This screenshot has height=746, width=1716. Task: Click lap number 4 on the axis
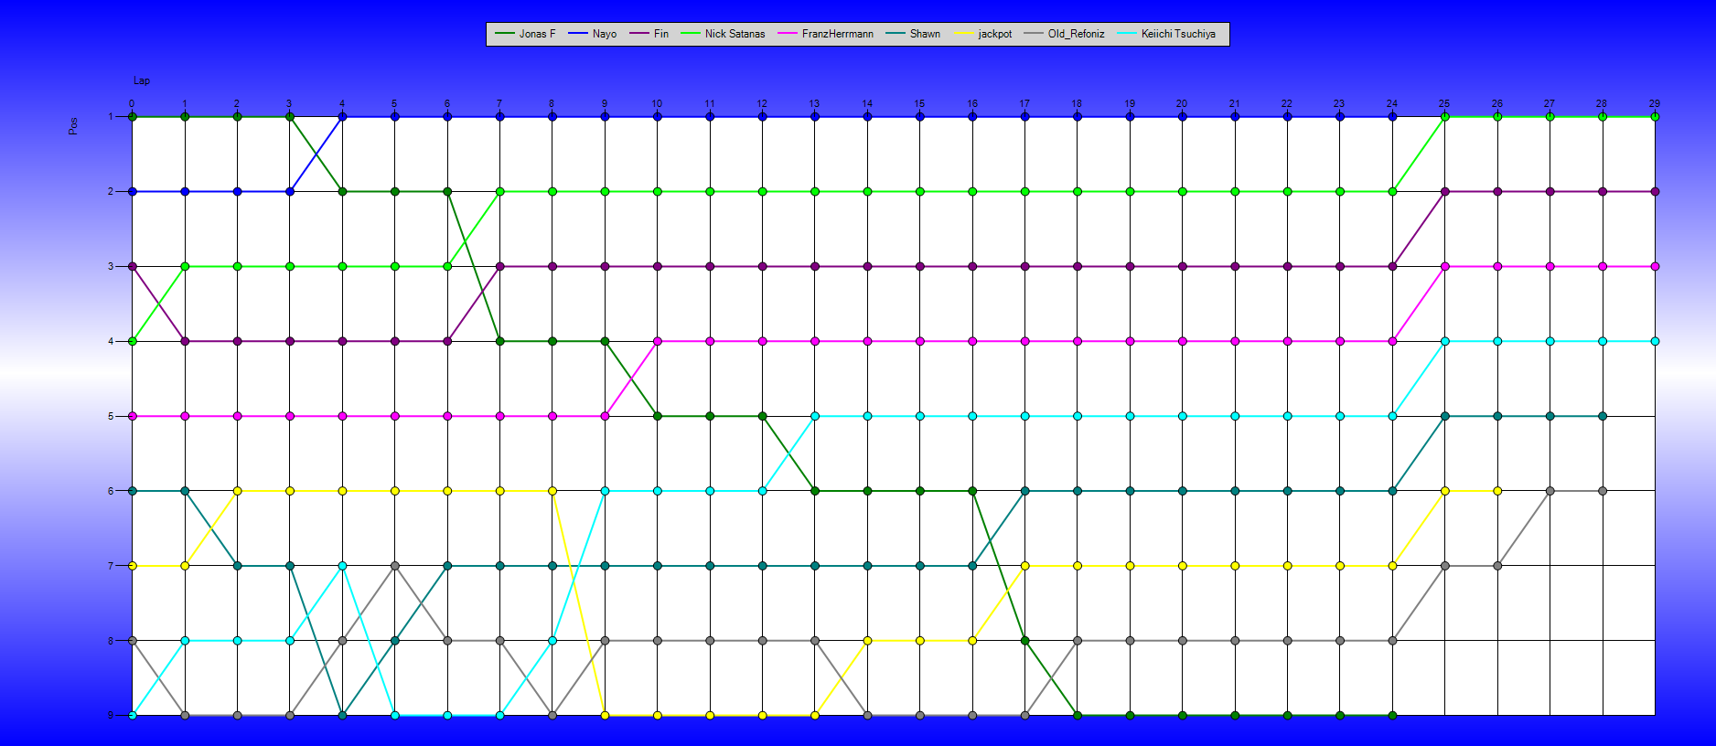coord(342,103)
